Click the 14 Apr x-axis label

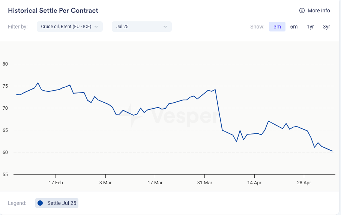pos(254,182)
